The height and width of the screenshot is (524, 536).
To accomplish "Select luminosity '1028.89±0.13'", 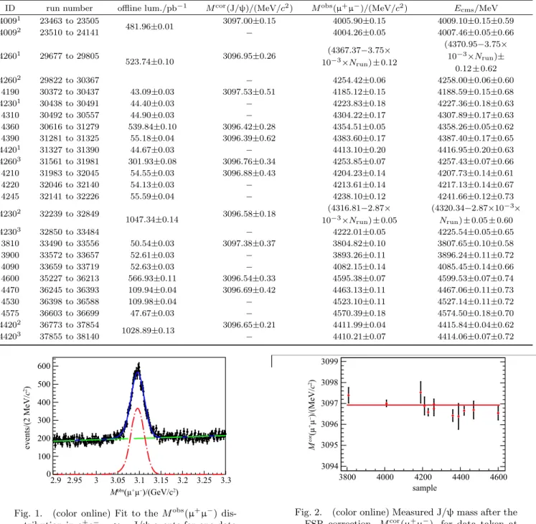I will pyautogui.click(x=148, y=330).
